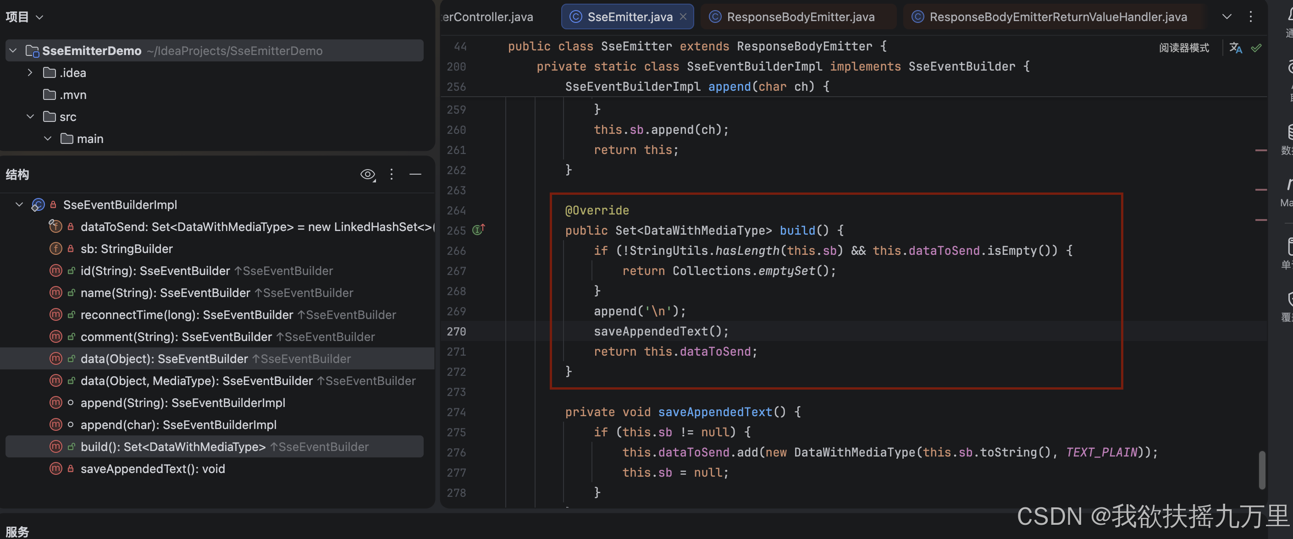This screenshot has width=1293, height=539.
Task: Click the dataToSend field icon
Action: pos(55,226)
